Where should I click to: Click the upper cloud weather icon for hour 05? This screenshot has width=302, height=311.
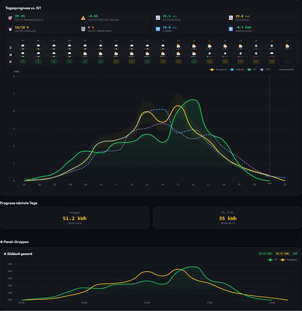pyautogui.click(x=22, y=46)
